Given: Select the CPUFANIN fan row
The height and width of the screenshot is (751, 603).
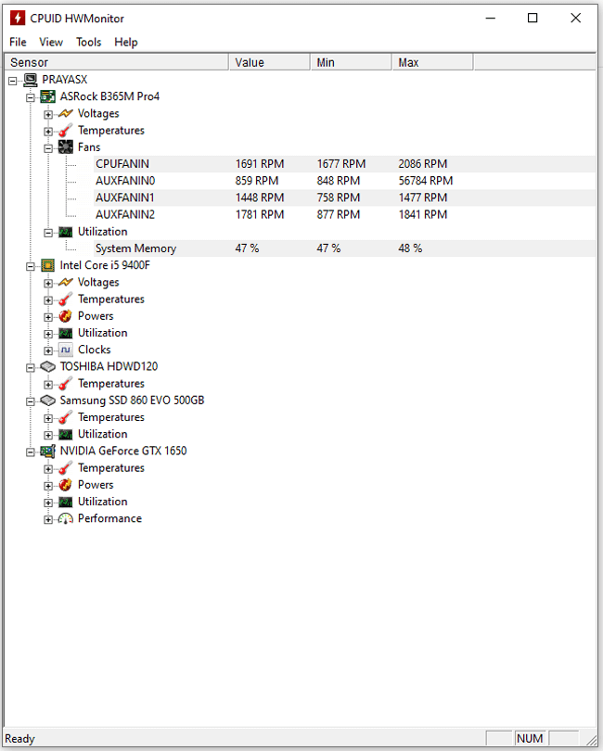Looking at the screenshot, I should tap(345, 164).
